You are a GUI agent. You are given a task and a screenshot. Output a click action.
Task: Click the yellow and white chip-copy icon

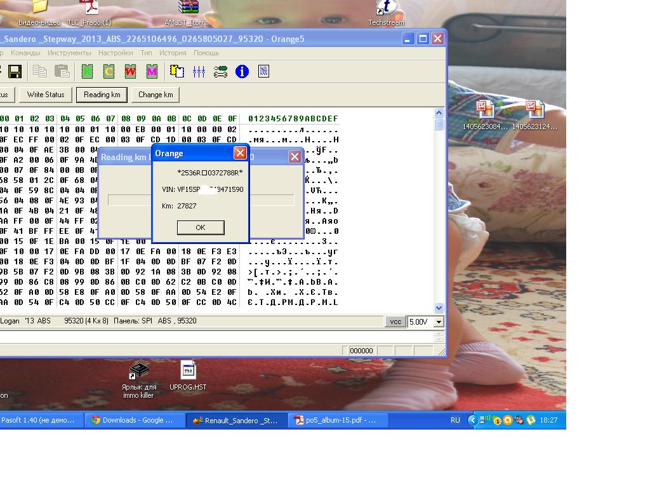[177, 71]
